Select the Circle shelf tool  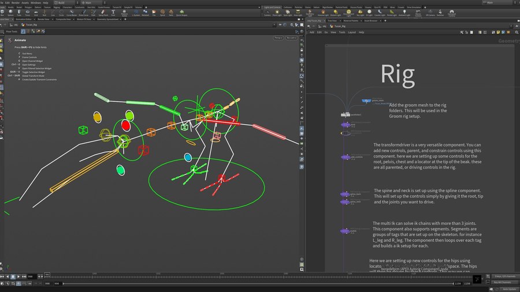61,13
